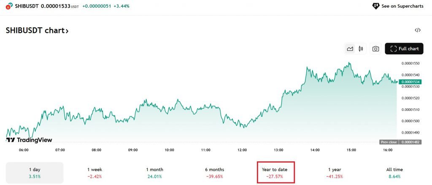Click the current price label 0.00001534
Image resolution: width=432 pixels, height=185 pixels.
[x=410, y=82]
